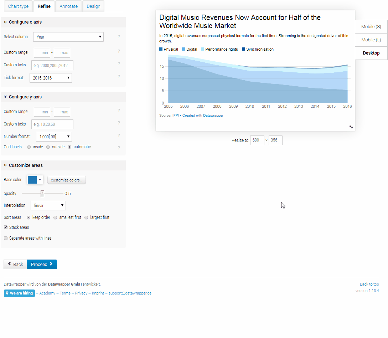Select the Mobile (S) preview size

(371, 27)
